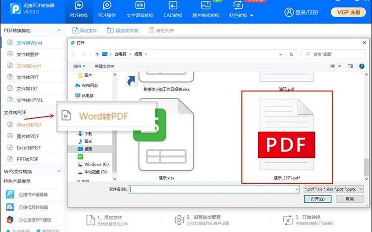
Task: Open the PDF转换 top tab
Action: (x=79, y=10)
